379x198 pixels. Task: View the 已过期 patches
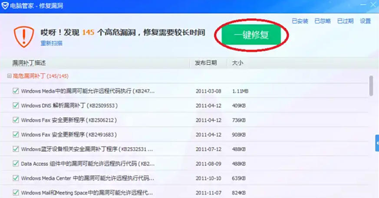345,21
